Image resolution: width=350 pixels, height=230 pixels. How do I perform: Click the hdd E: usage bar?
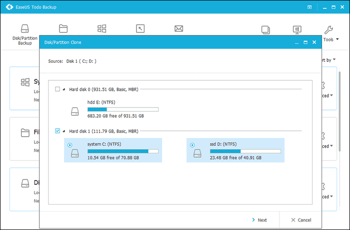123,109
